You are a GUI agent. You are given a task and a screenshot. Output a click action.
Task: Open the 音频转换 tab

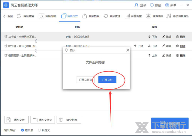coord(25,16)
